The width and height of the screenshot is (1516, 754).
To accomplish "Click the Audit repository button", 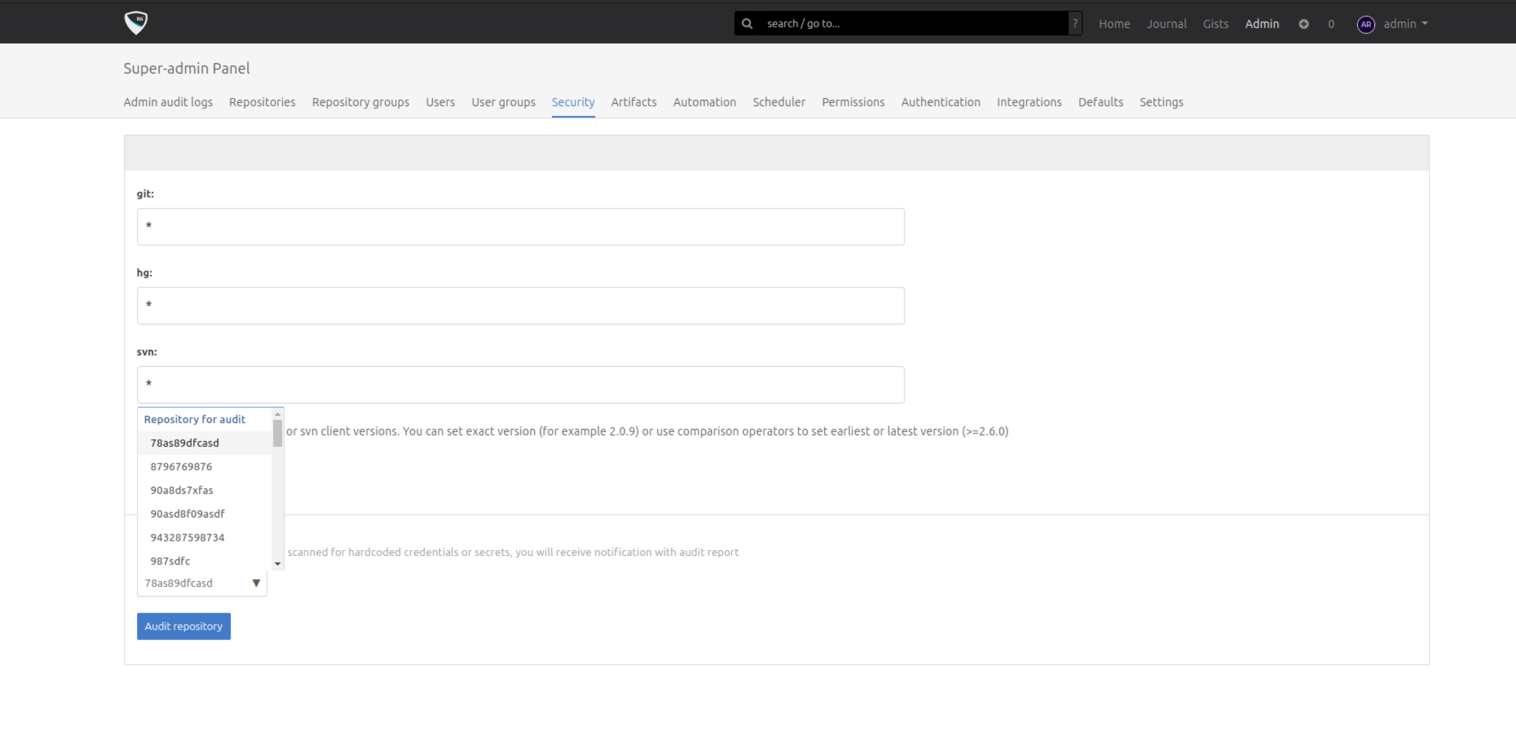I will pyautogui.click(x=184, y=626).
